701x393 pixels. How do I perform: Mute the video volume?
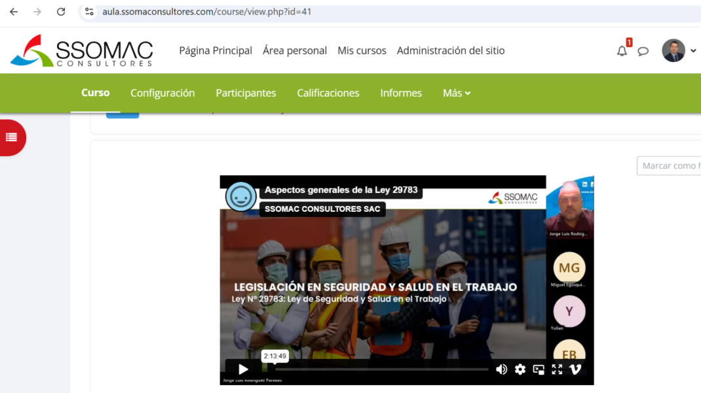[x=501, y=369]
